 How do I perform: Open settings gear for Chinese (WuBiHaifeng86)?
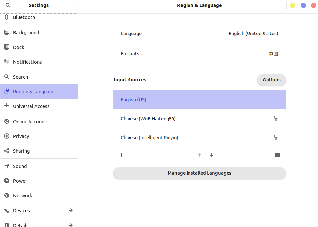pyautogui.click(x=276, y=119)
